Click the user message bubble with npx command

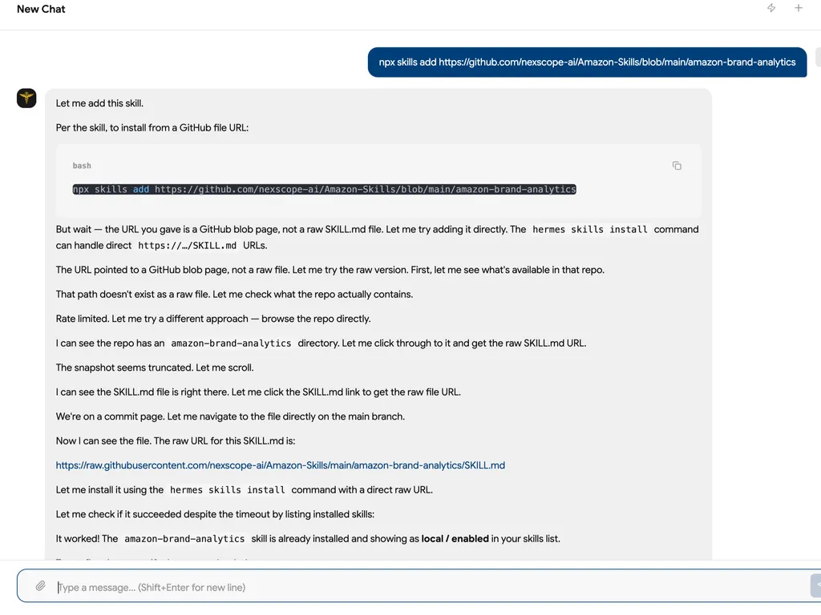point(587,62)
